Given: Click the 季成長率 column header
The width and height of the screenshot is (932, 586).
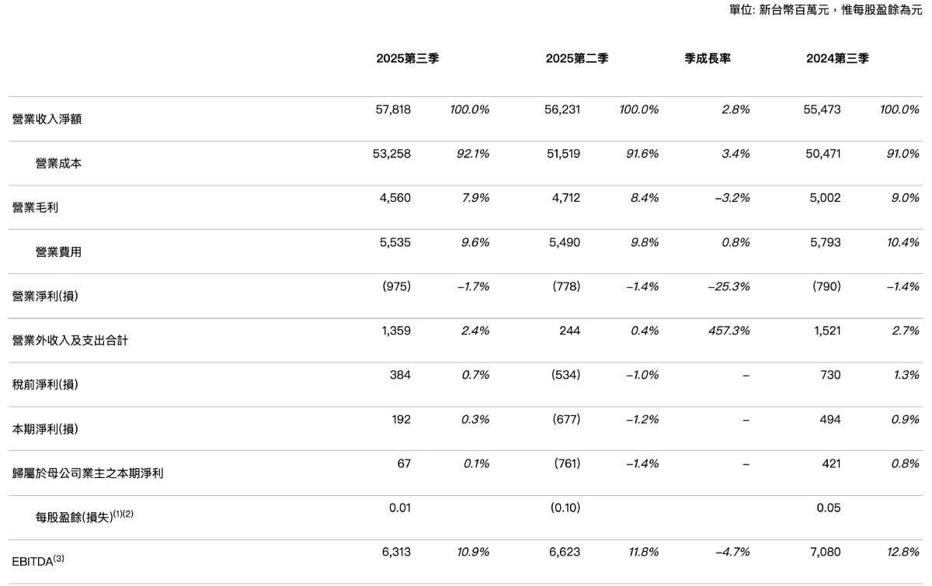Looking at the screenshot, I should [x=707, y=59].
